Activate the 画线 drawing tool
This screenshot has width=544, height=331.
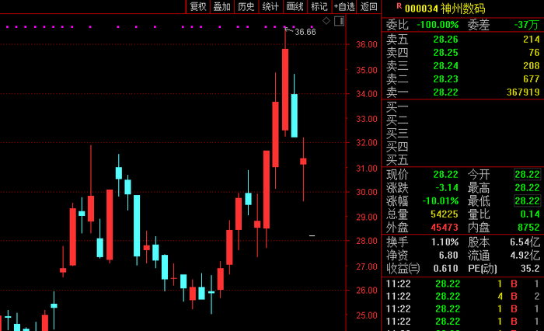click(x=295, y=6)
